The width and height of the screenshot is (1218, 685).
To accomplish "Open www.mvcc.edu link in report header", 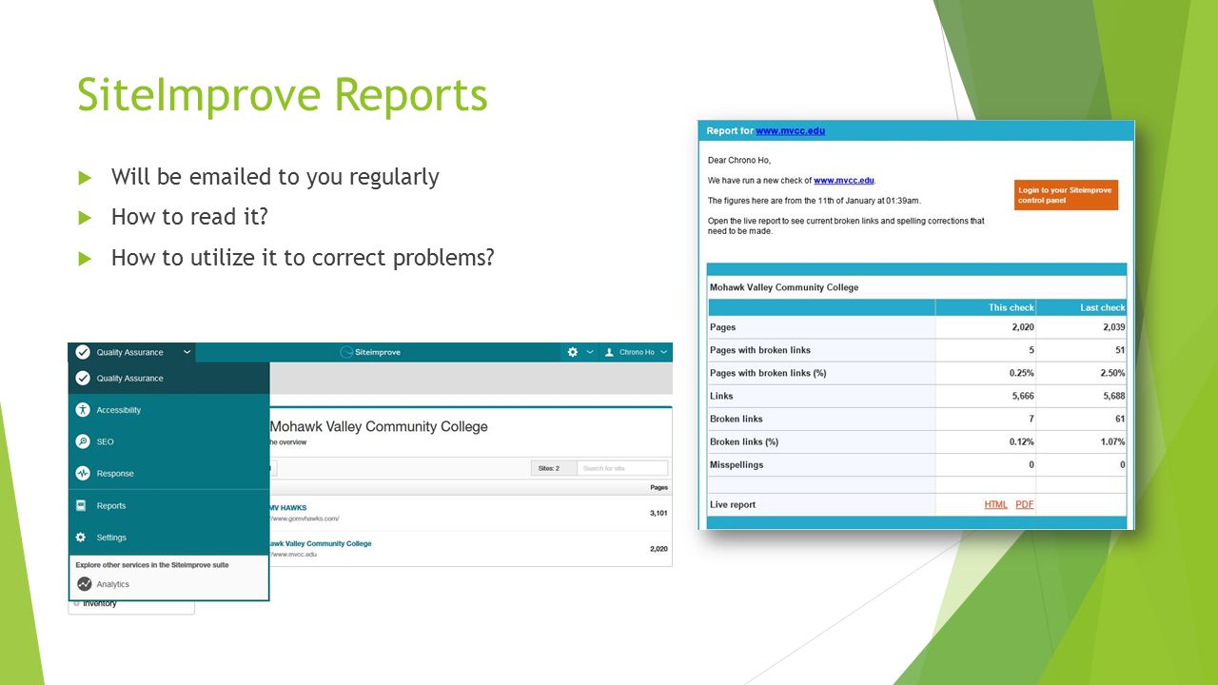I will click(x=791, y=131).
